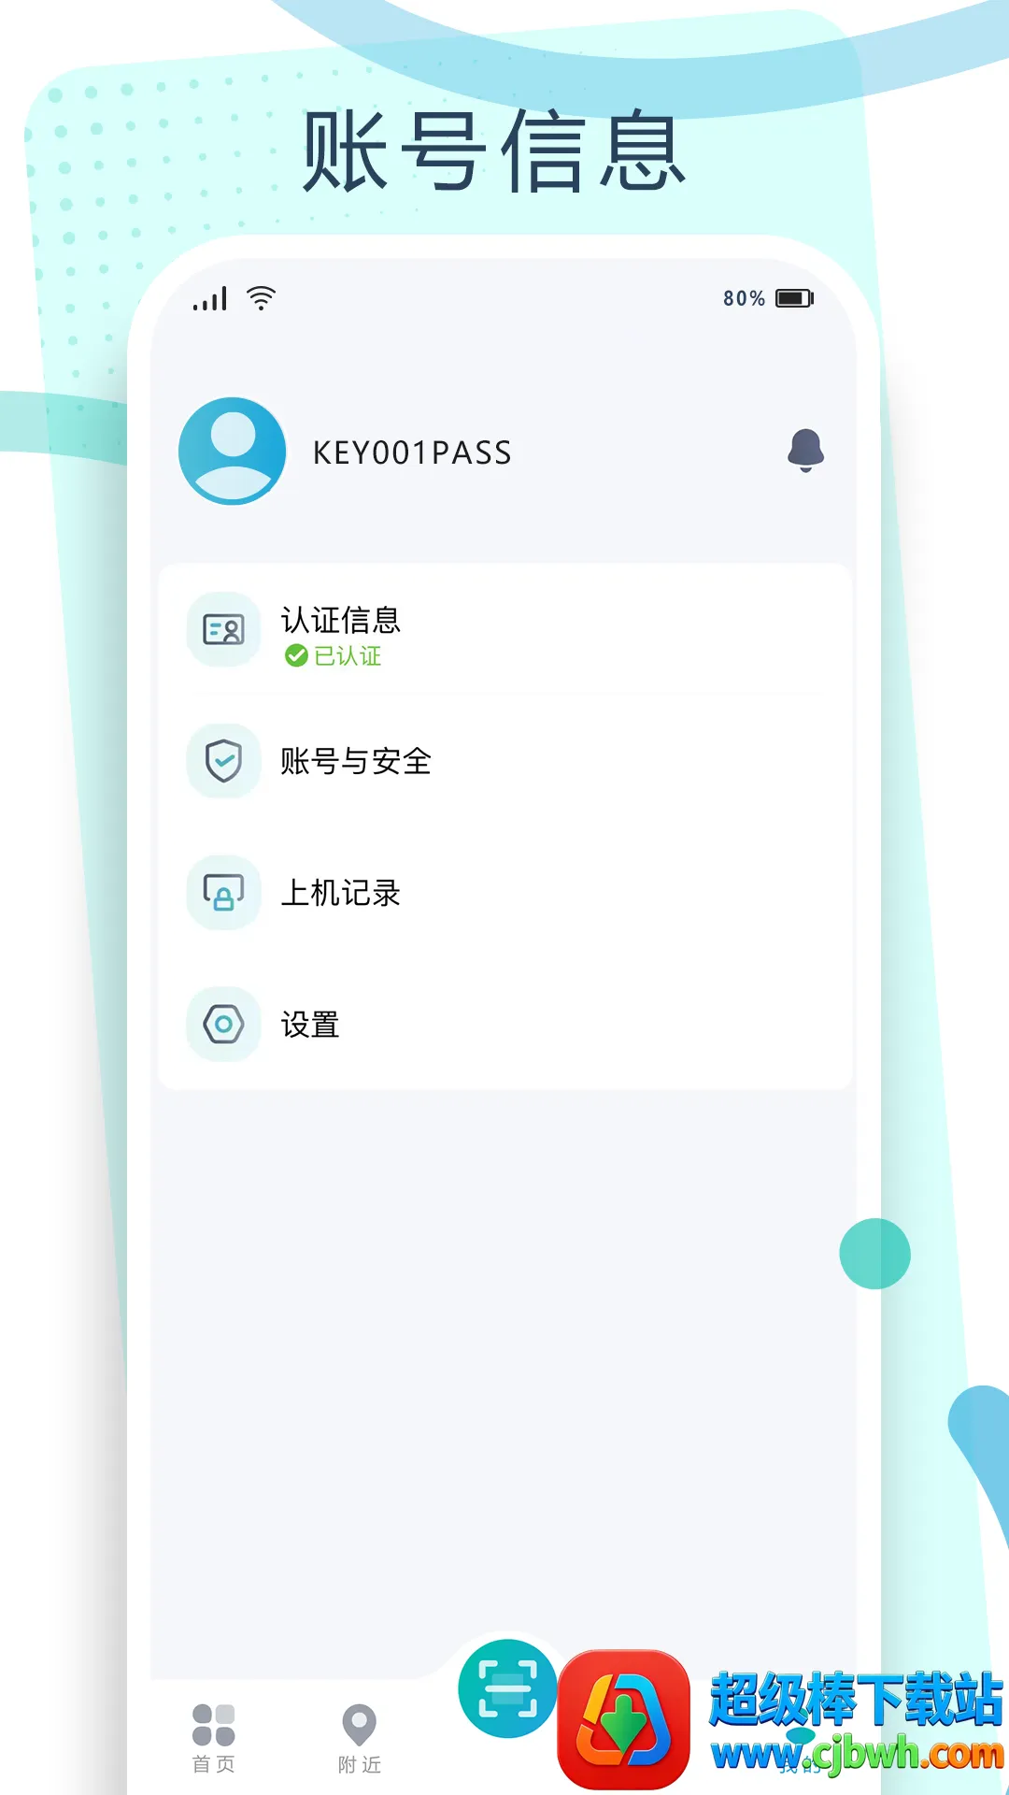Tap the green 已认证 verified badge
This screenshot has width=1009, height=1795.
[334, 656]
